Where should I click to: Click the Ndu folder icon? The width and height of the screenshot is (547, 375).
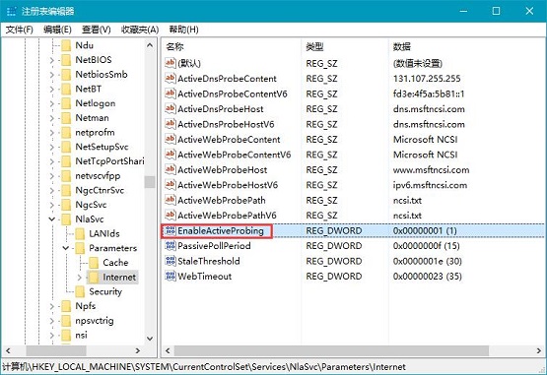pos(66,45)
